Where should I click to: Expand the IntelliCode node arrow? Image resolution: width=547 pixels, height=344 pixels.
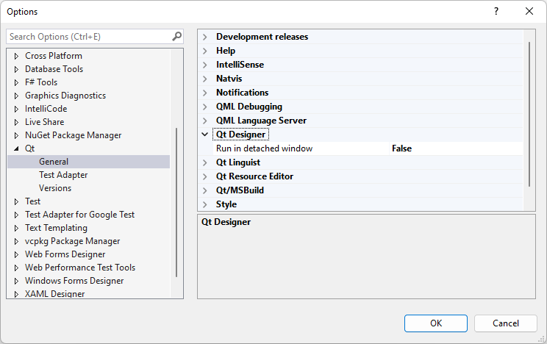16,109
